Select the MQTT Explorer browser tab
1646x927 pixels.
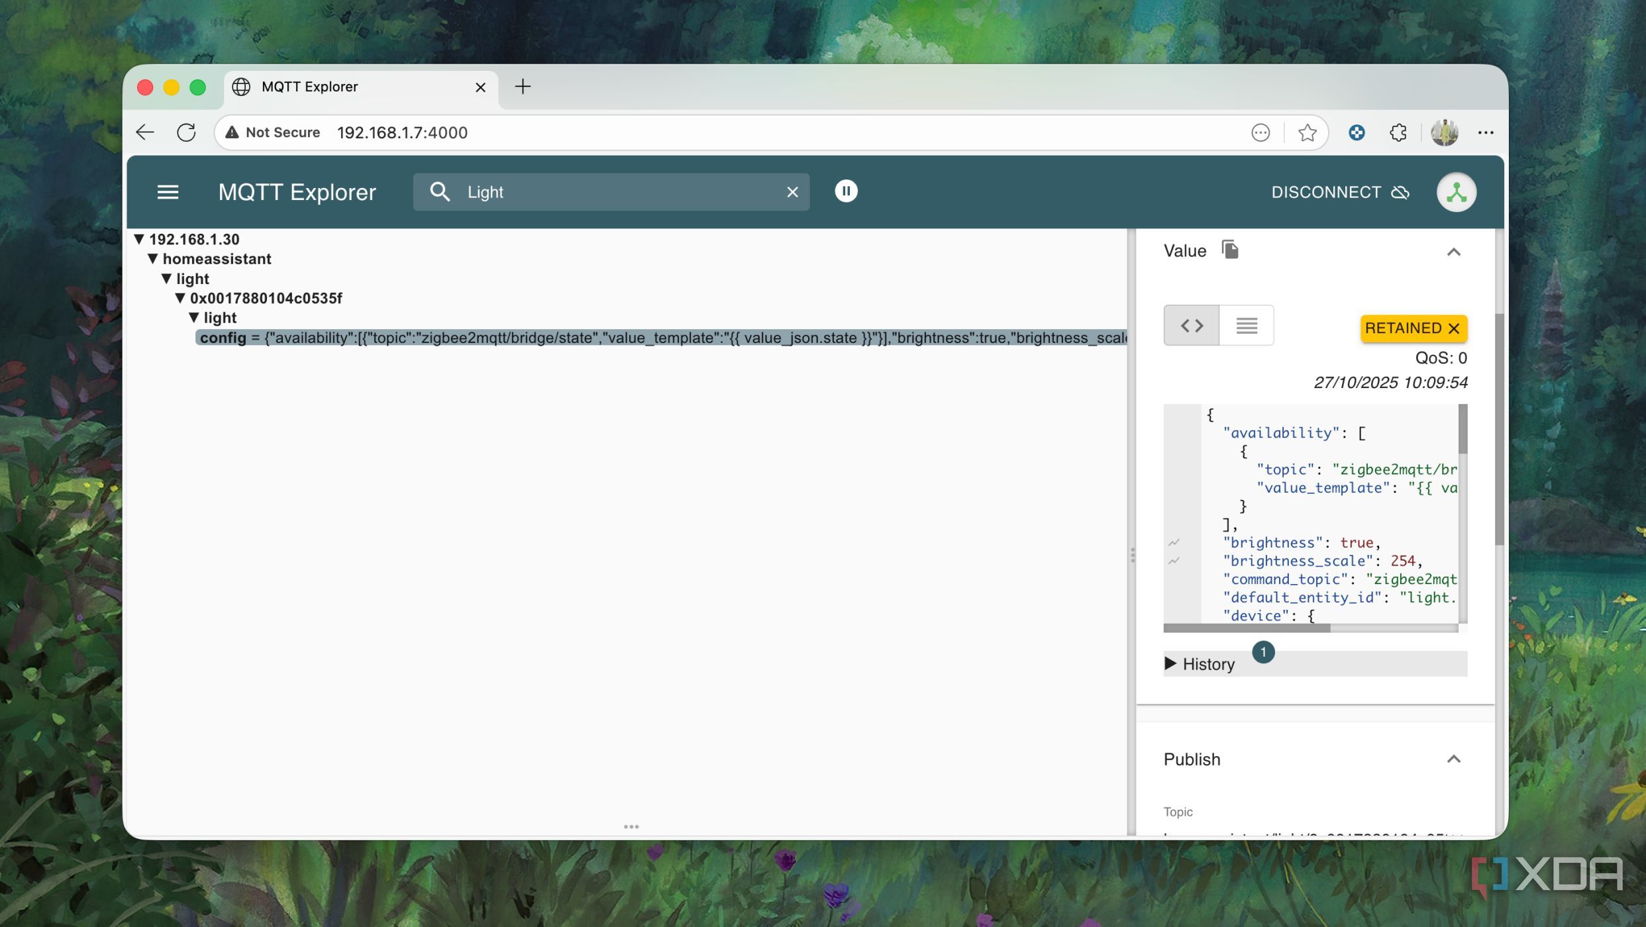click(x=361, y=87)
